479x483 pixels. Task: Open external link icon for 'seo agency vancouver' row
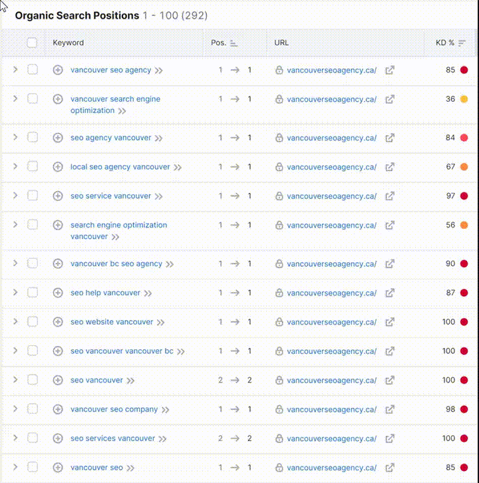(x=390, y=138)
